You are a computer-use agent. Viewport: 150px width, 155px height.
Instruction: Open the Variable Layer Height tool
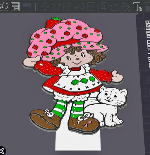pos(27,7)
